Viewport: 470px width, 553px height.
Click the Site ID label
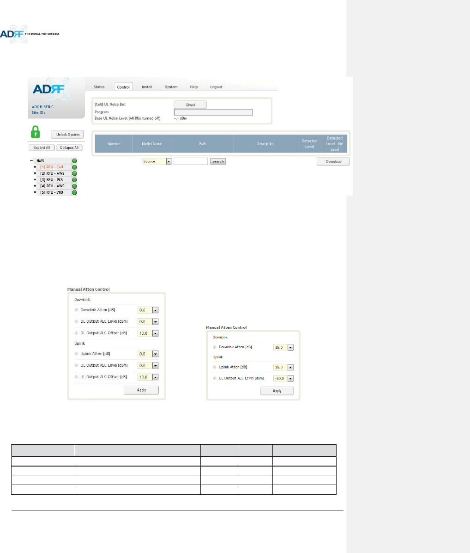38,112
